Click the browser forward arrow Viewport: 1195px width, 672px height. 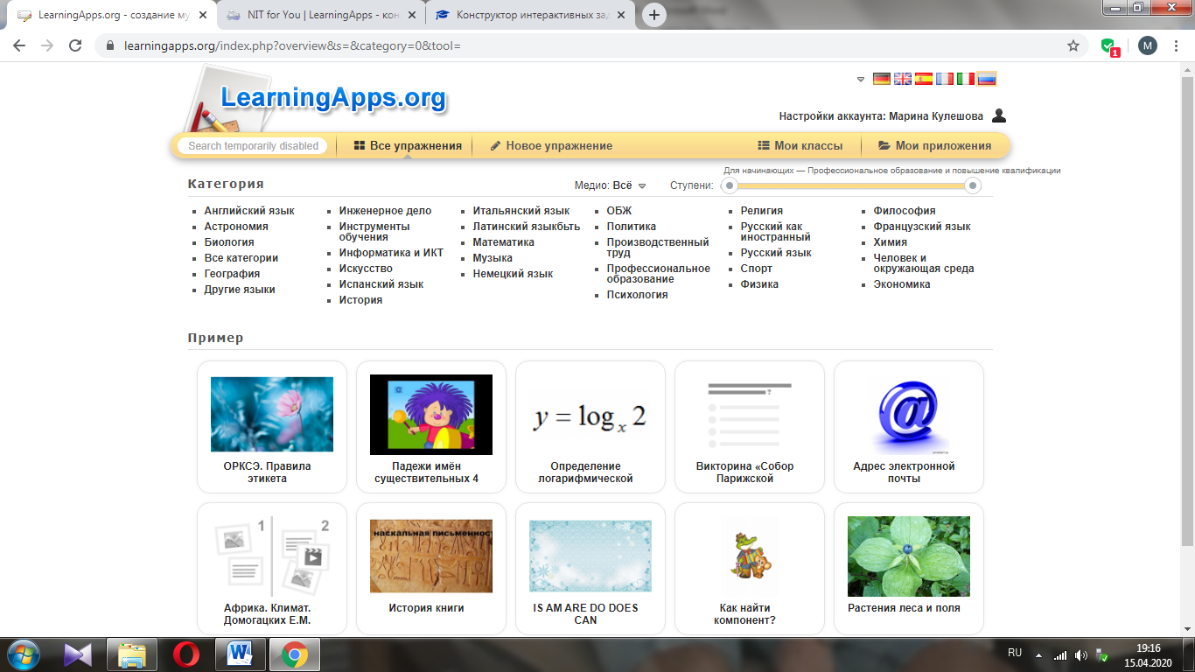click(47, 45)
